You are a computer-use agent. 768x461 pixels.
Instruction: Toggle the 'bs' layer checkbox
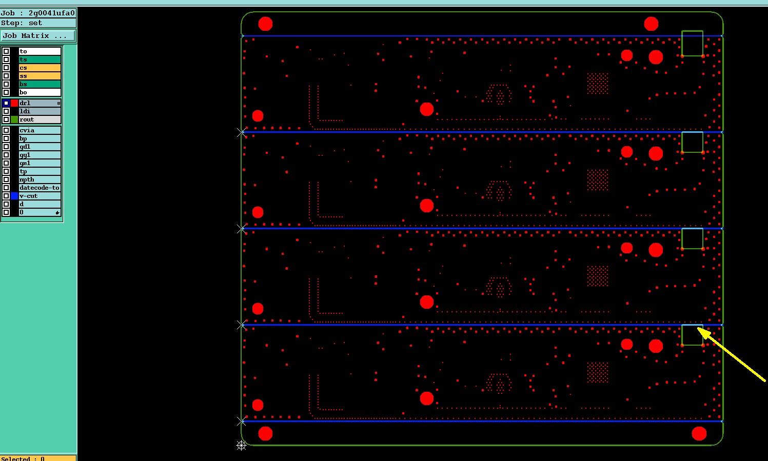(x=6, y=84)
